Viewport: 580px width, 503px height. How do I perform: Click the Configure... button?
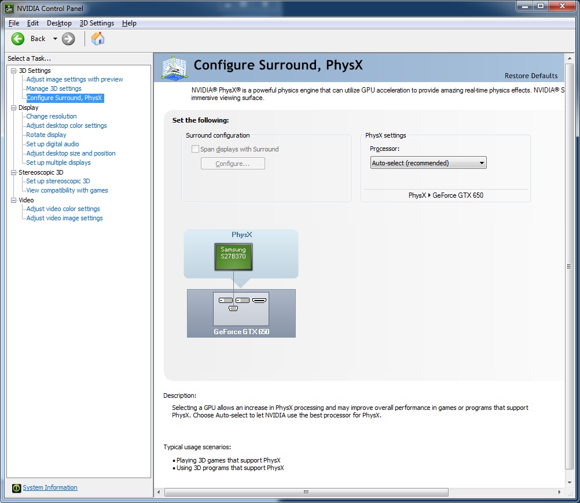click(233, 164)
